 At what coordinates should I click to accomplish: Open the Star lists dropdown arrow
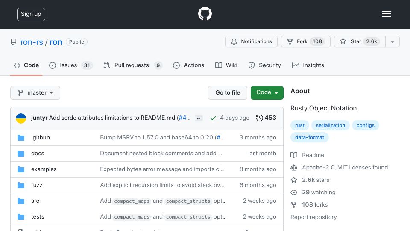coord(392,41)
